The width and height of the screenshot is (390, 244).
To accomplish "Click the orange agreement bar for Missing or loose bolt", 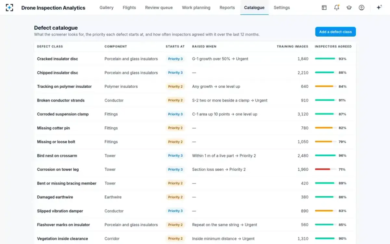I will pyautogui.click(x=325, y=142).
